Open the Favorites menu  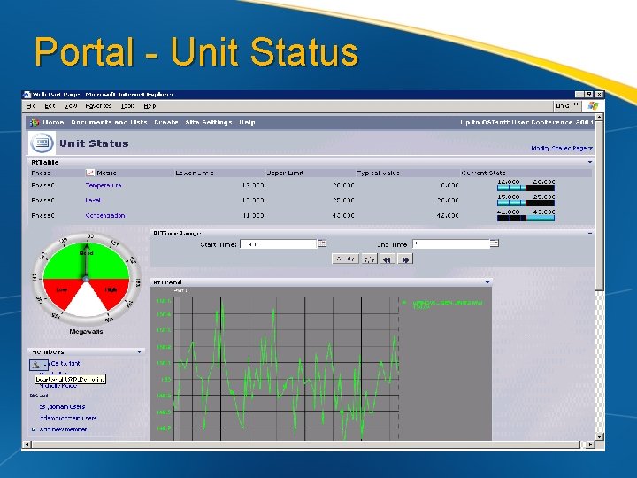[98, 105]
